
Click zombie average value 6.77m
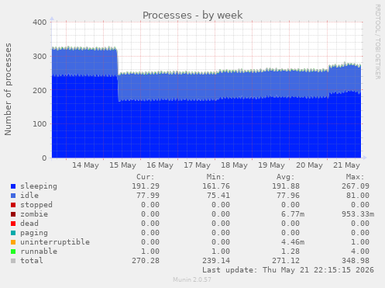coord(293,214)
